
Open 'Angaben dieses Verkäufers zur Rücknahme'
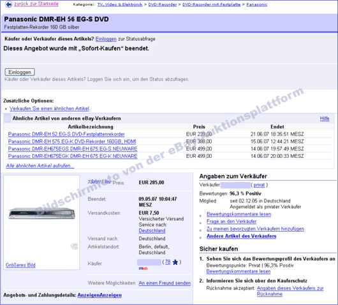290,291
